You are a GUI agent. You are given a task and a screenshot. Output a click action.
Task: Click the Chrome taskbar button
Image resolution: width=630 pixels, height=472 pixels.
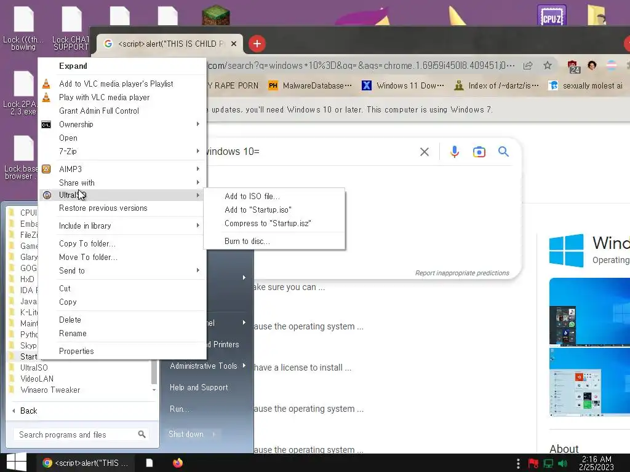click(x=85, y=463)
